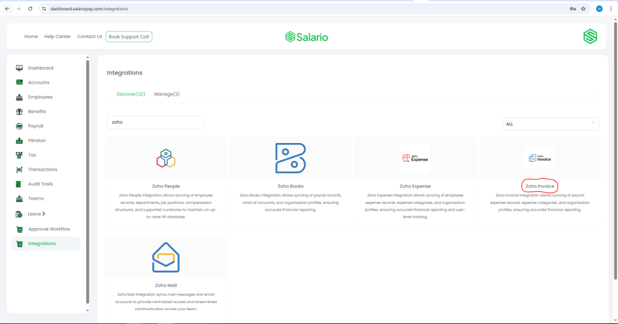View site information icon in address bar
The image size is (618, 324).
(44, 8)
